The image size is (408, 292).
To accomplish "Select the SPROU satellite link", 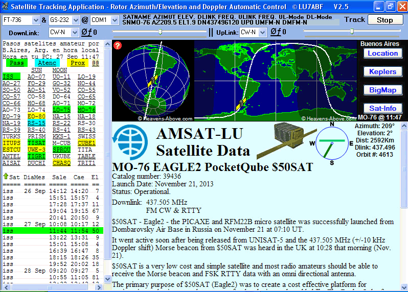I will tap(61, 150).
